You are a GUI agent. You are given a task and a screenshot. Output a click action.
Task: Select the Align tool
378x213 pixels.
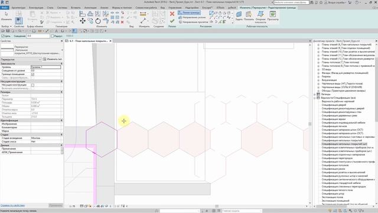(83, 14)
